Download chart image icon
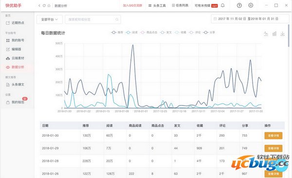The width and height of the screenshot is (292, 178). pyautogui.click(x=282, y=34)
